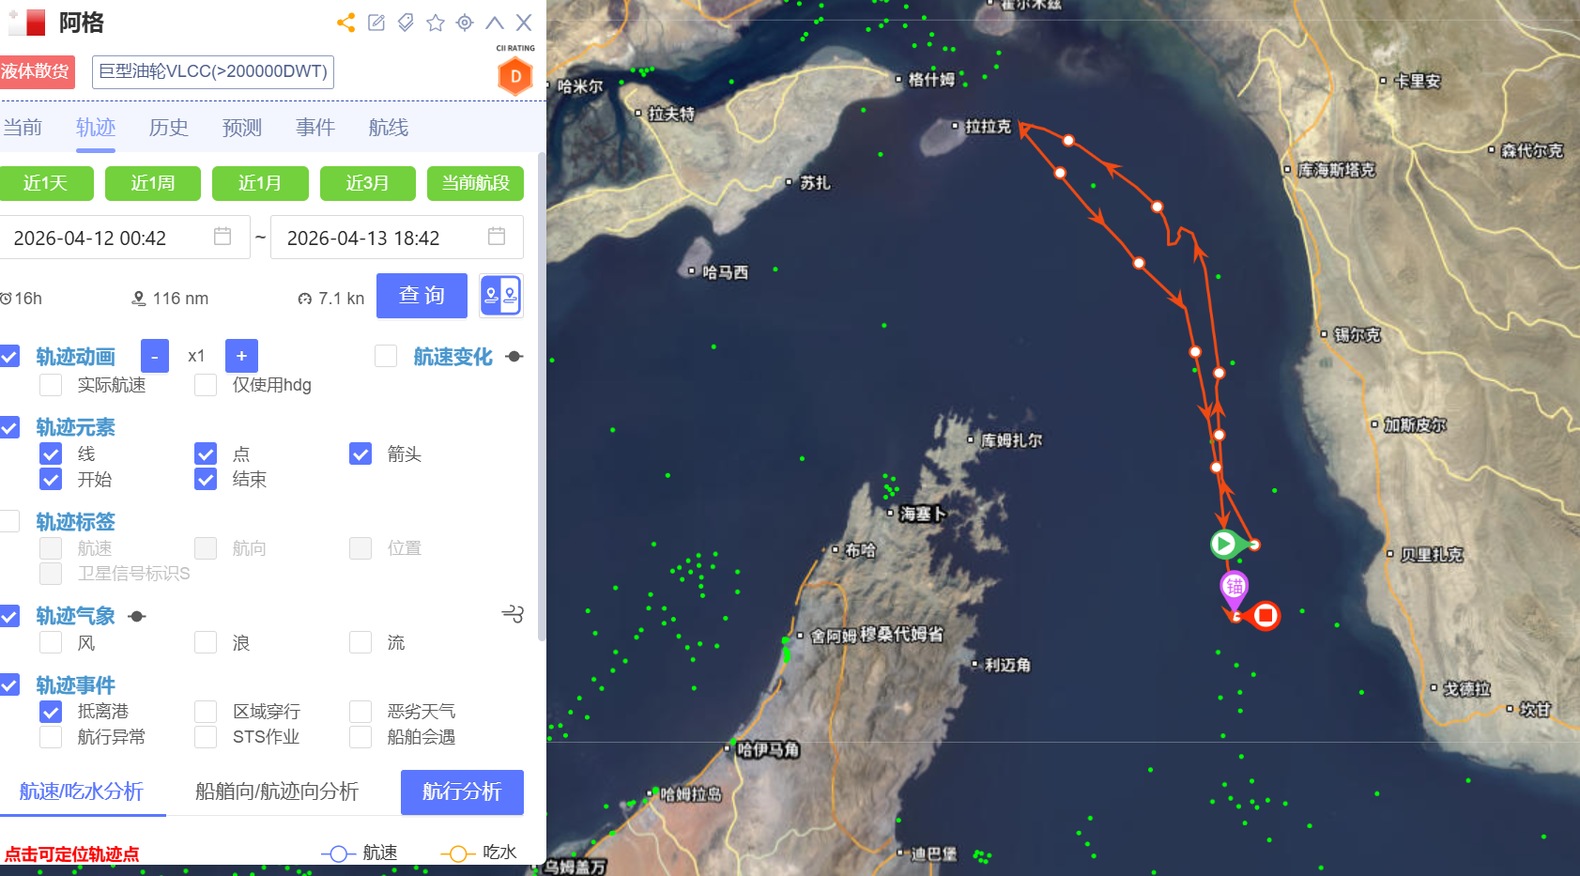Viewport: 1580px width, 876px height.
Task: Click the 查询 button
Action: (x=422, y=296)
